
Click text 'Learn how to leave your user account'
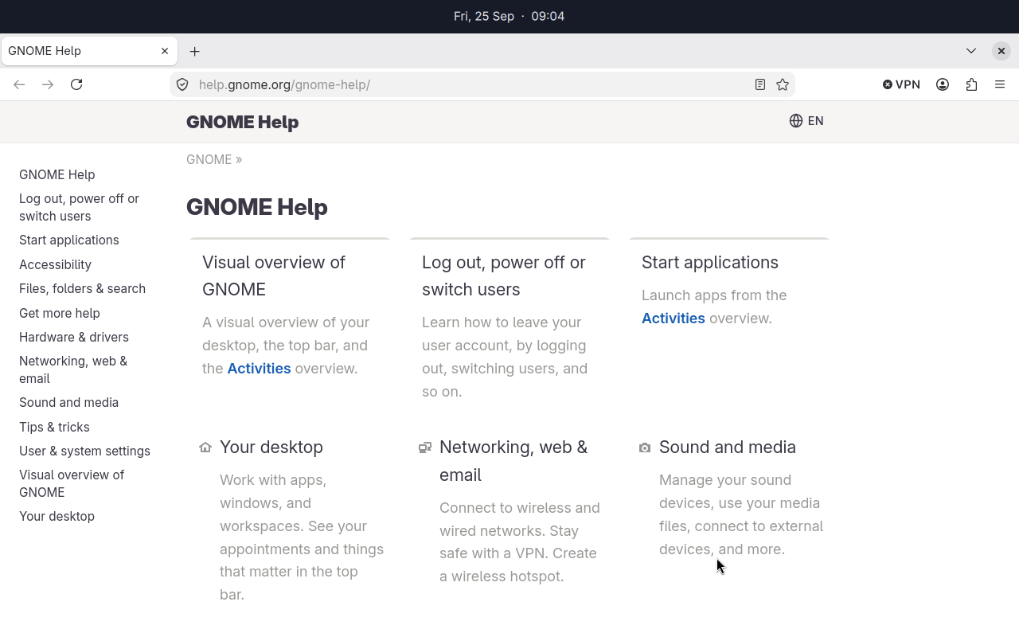click(x=505, y=334)
